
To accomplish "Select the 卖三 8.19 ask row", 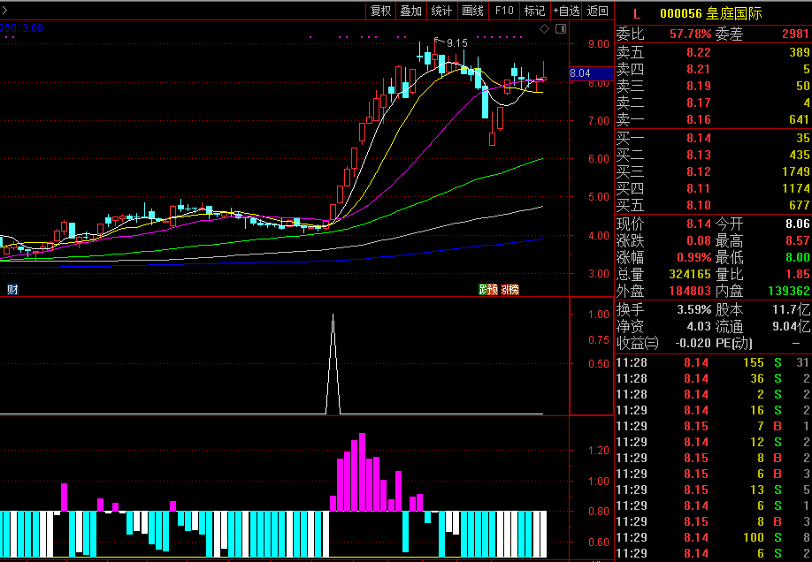I will click(713, 86).
